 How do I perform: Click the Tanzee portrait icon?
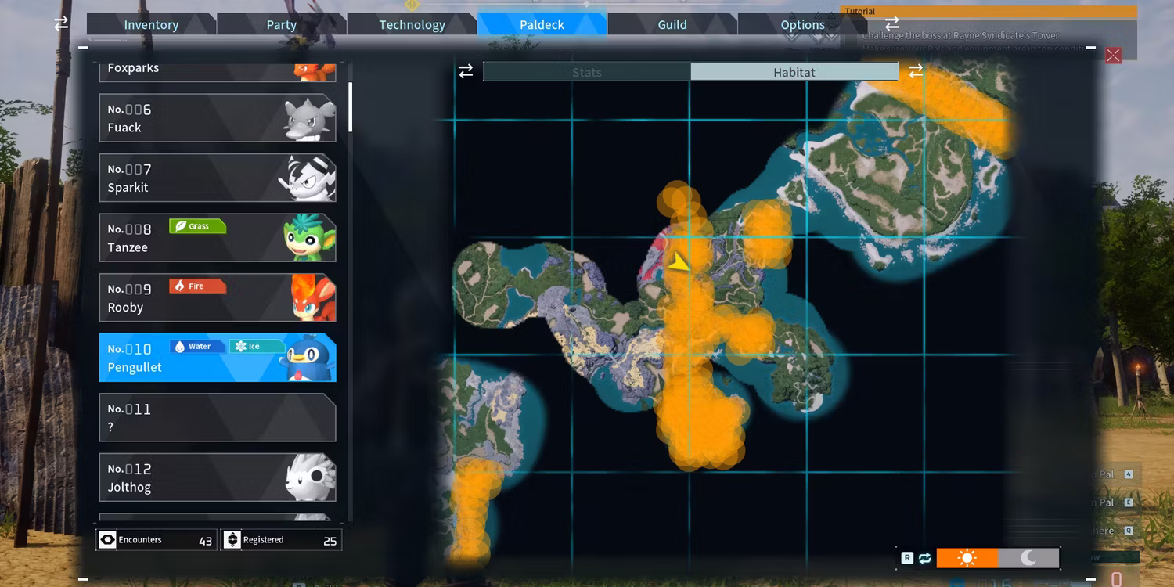point(308,238)
